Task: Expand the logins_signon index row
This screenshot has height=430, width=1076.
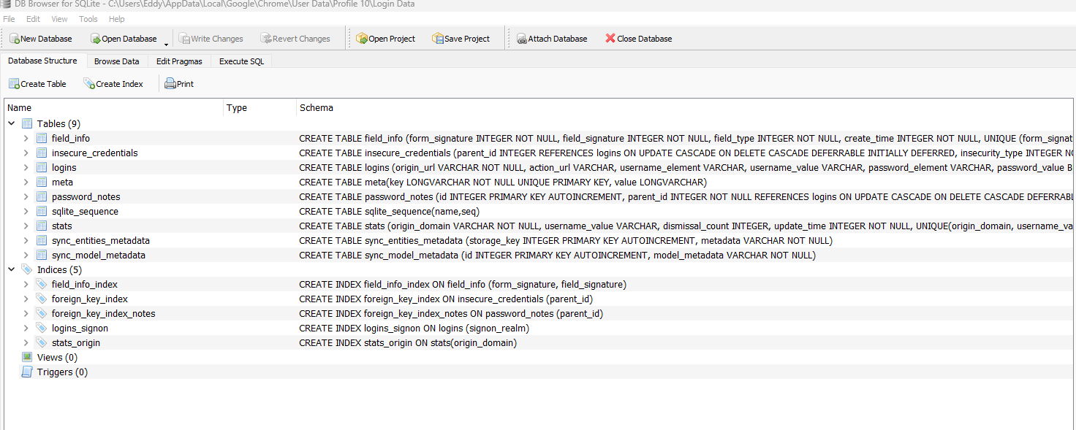Action: tap(26, 328)
